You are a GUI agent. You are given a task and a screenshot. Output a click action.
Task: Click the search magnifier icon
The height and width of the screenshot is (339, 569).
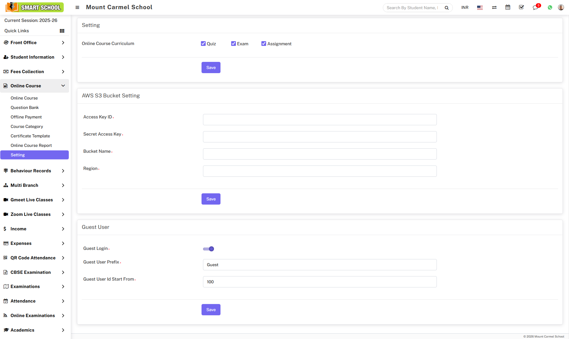click(447, 8)
